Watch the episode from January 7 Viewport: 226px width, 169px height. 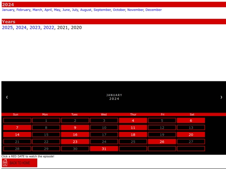coord(17,127)
